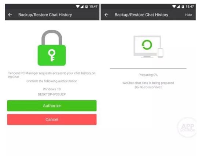Tap battery icon in left status bar
206x156 pixels.
pyautogui.click(x=86, y=7)
